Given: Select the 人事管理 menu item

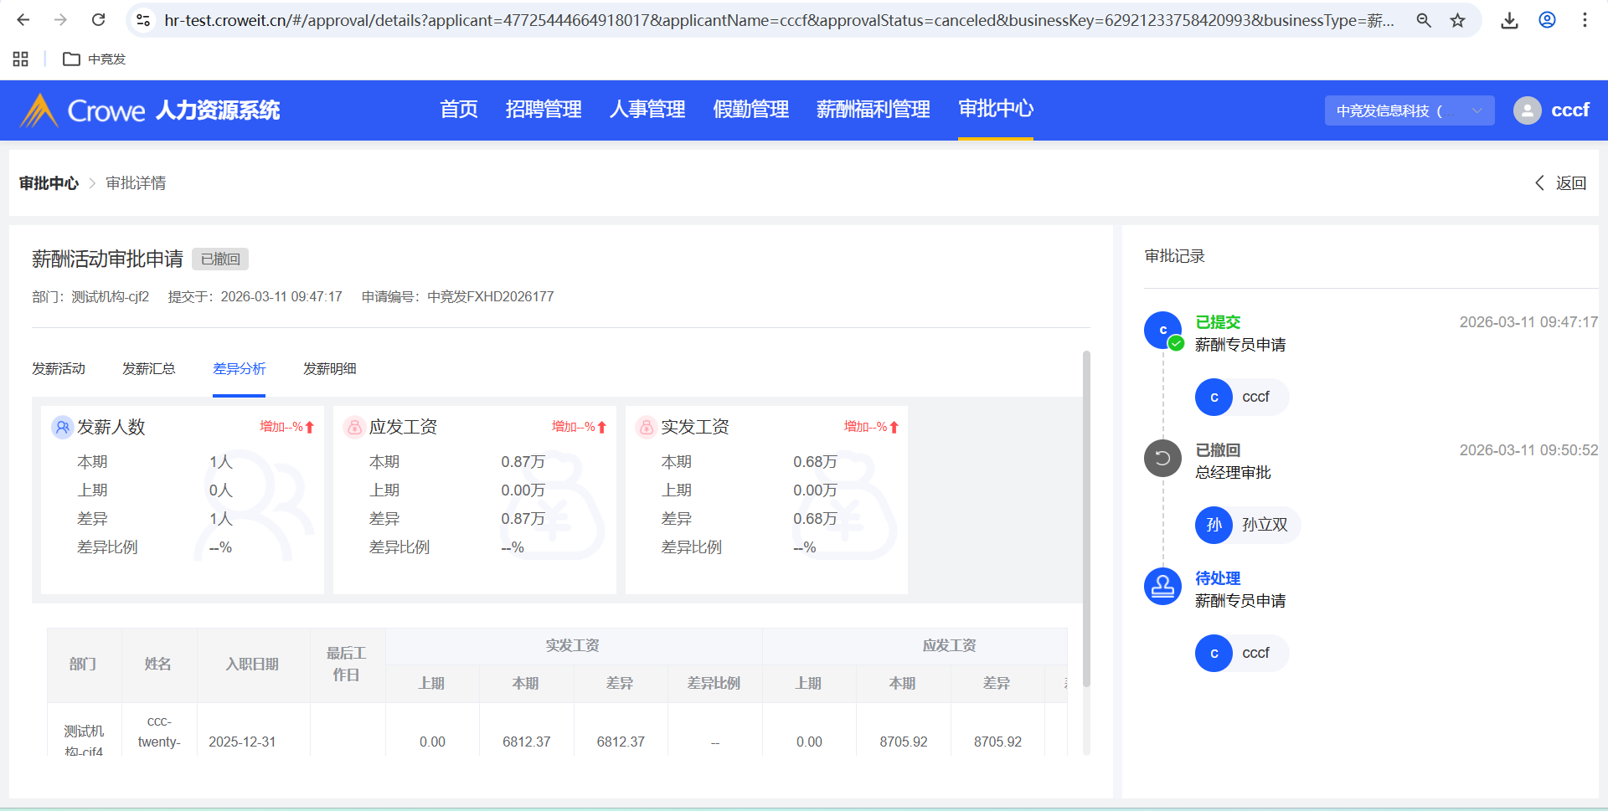Looking at the screenshot, I should tap(647, 110).
